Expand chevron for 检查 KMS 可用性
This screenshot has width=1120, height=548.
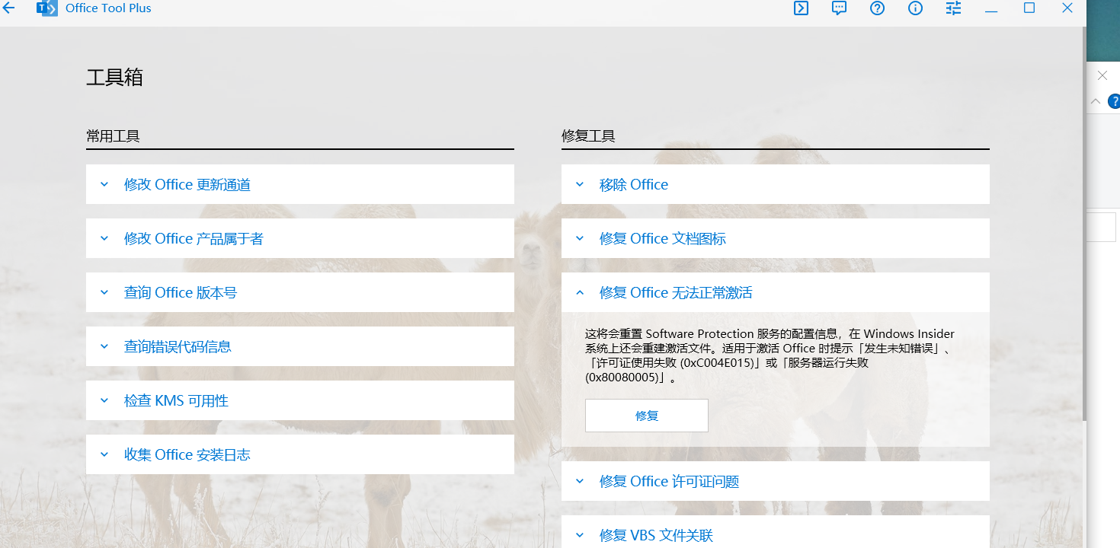(104, 400)
